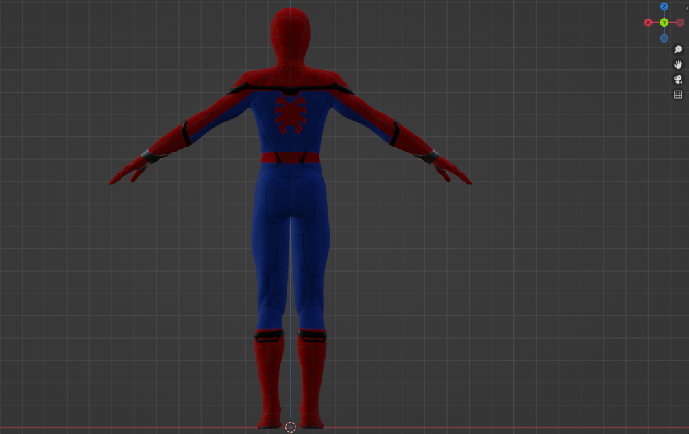Toggle the camera view icon
The height and width of the screenshot is (434, 689).
678,80
